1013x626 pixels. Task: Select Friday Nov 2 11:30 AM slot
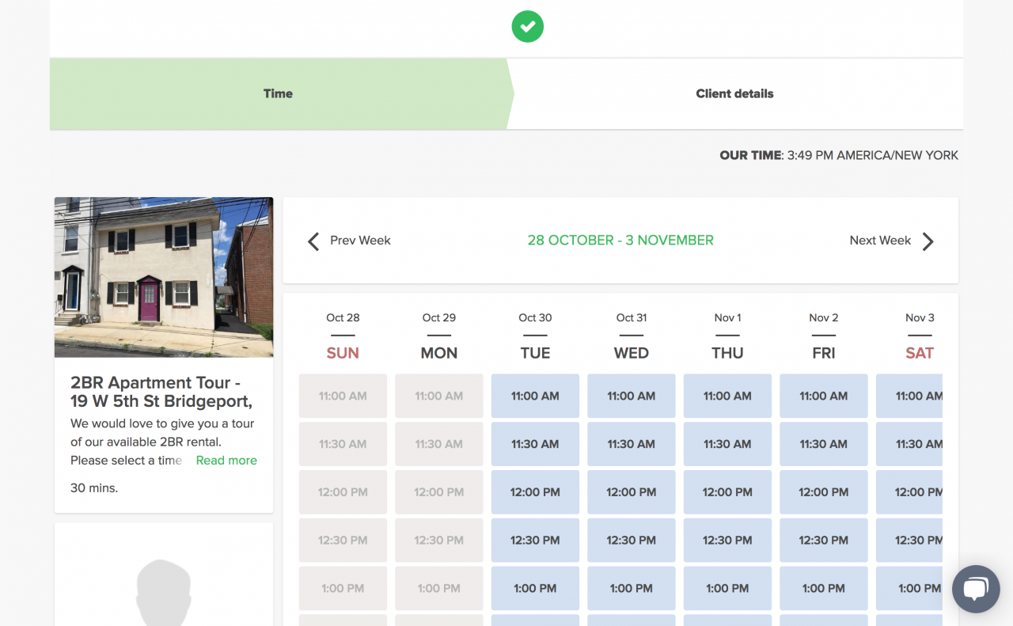824,444
